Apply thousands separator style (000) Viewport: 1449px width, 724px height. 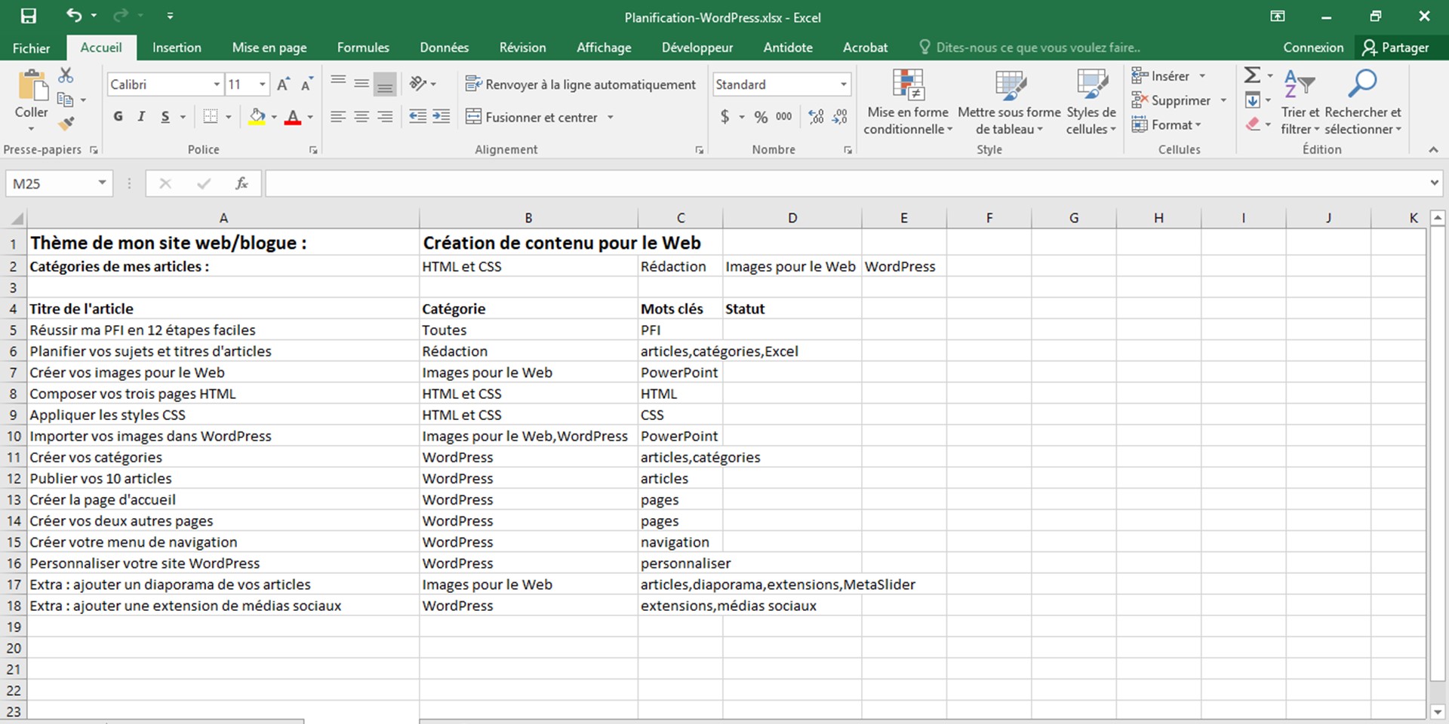click(x=784, y=117)
